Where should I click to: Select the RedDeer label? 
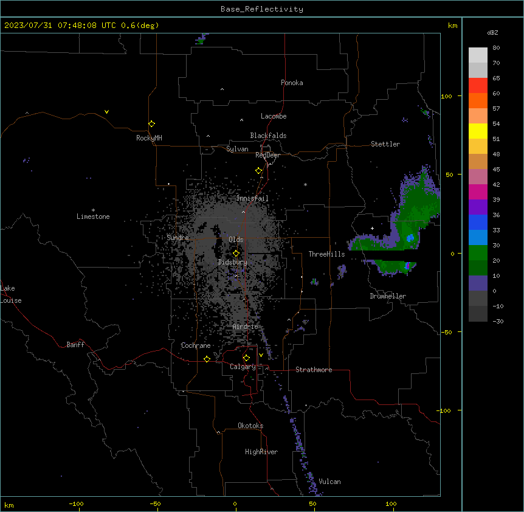[267, 155]
